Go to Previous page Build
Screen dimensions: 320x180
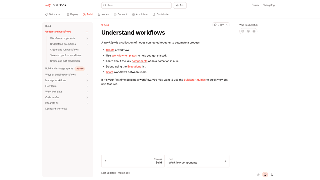click(x=133, y=161)
